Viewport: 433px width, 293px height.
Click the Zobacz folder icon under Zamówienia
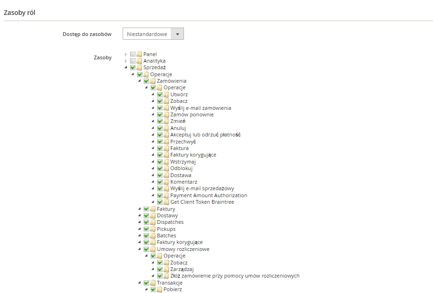coord(166,101)
